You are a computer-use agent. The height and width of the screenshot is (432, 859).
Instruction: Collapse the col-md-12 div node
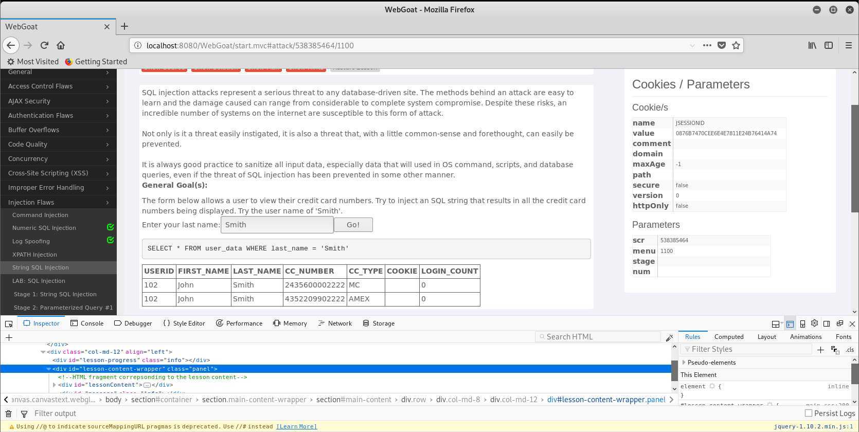pyautogui.click(x=43, y=352)
